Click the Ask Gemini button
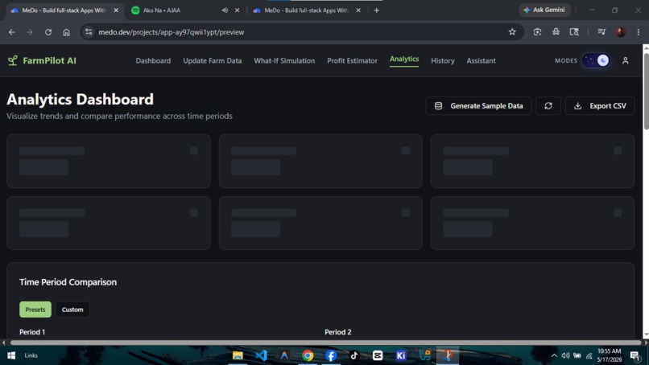Viewport: 649px width, 365px height. 544,10
